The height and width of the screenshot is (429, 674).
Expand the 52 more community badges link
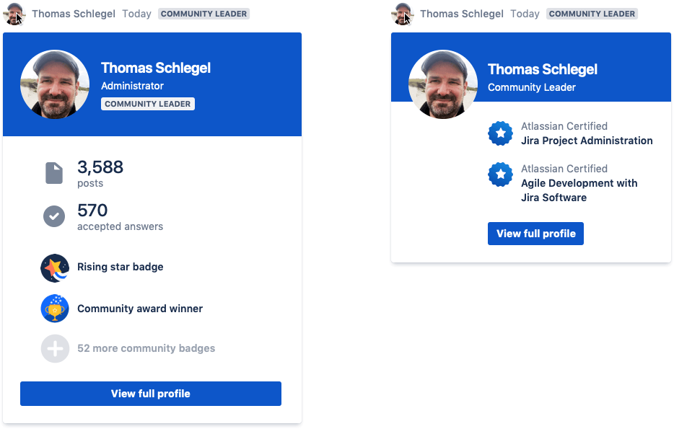pos(146,349)
